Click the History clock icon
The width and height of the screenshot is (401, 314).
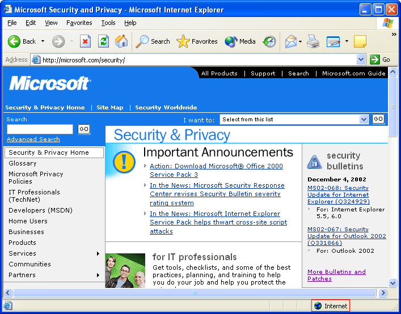pos(269,41)
